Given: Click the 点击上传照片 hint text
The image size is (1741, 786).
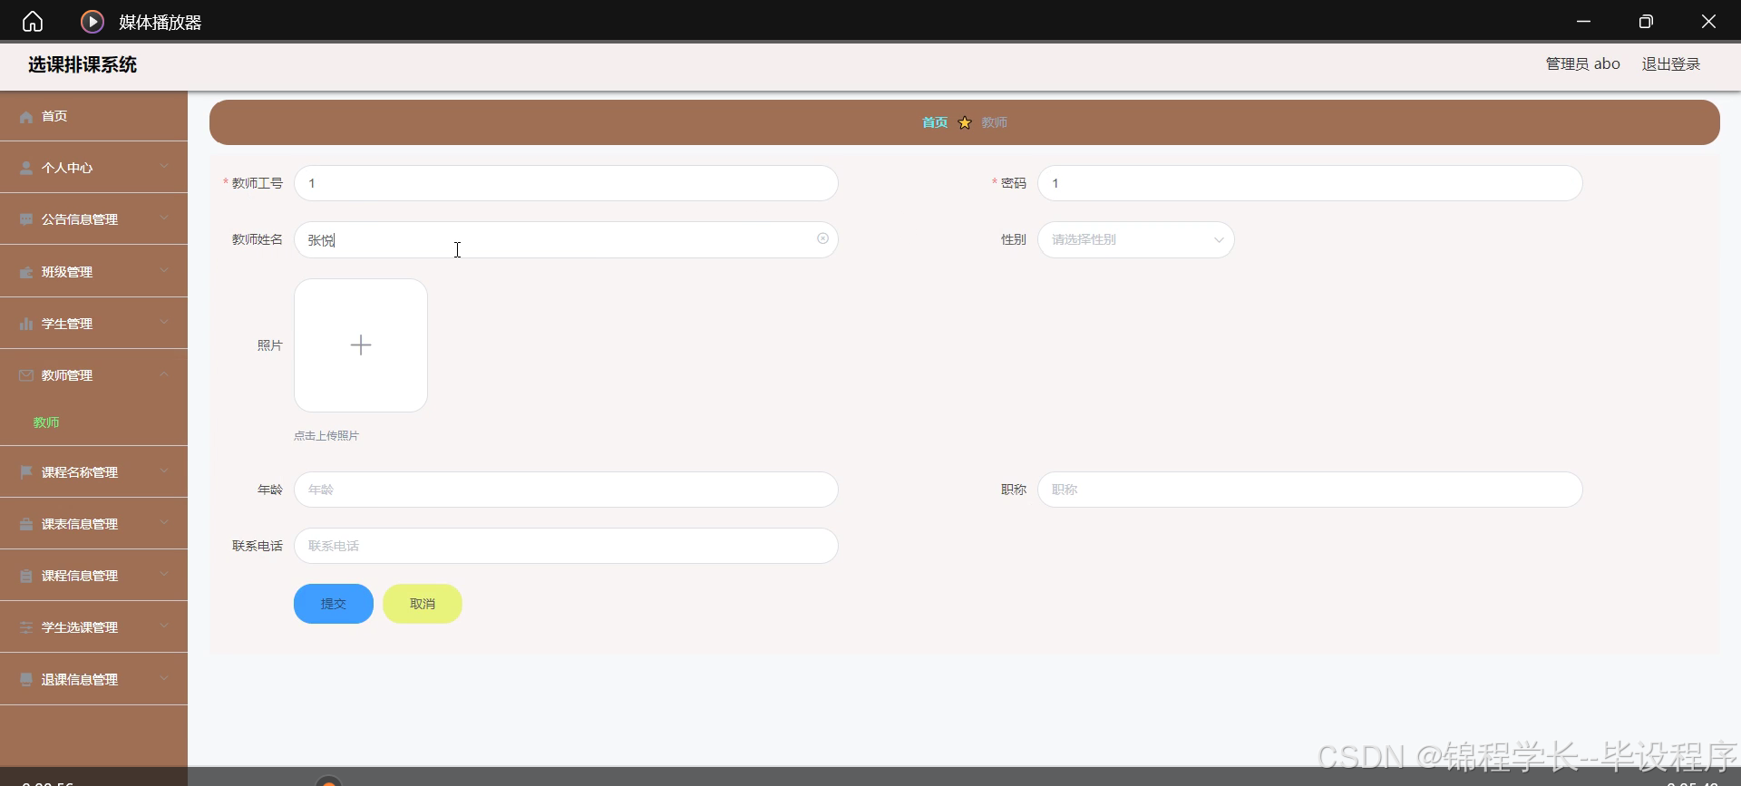Looking at the screenshot, I should pos(326,436).
